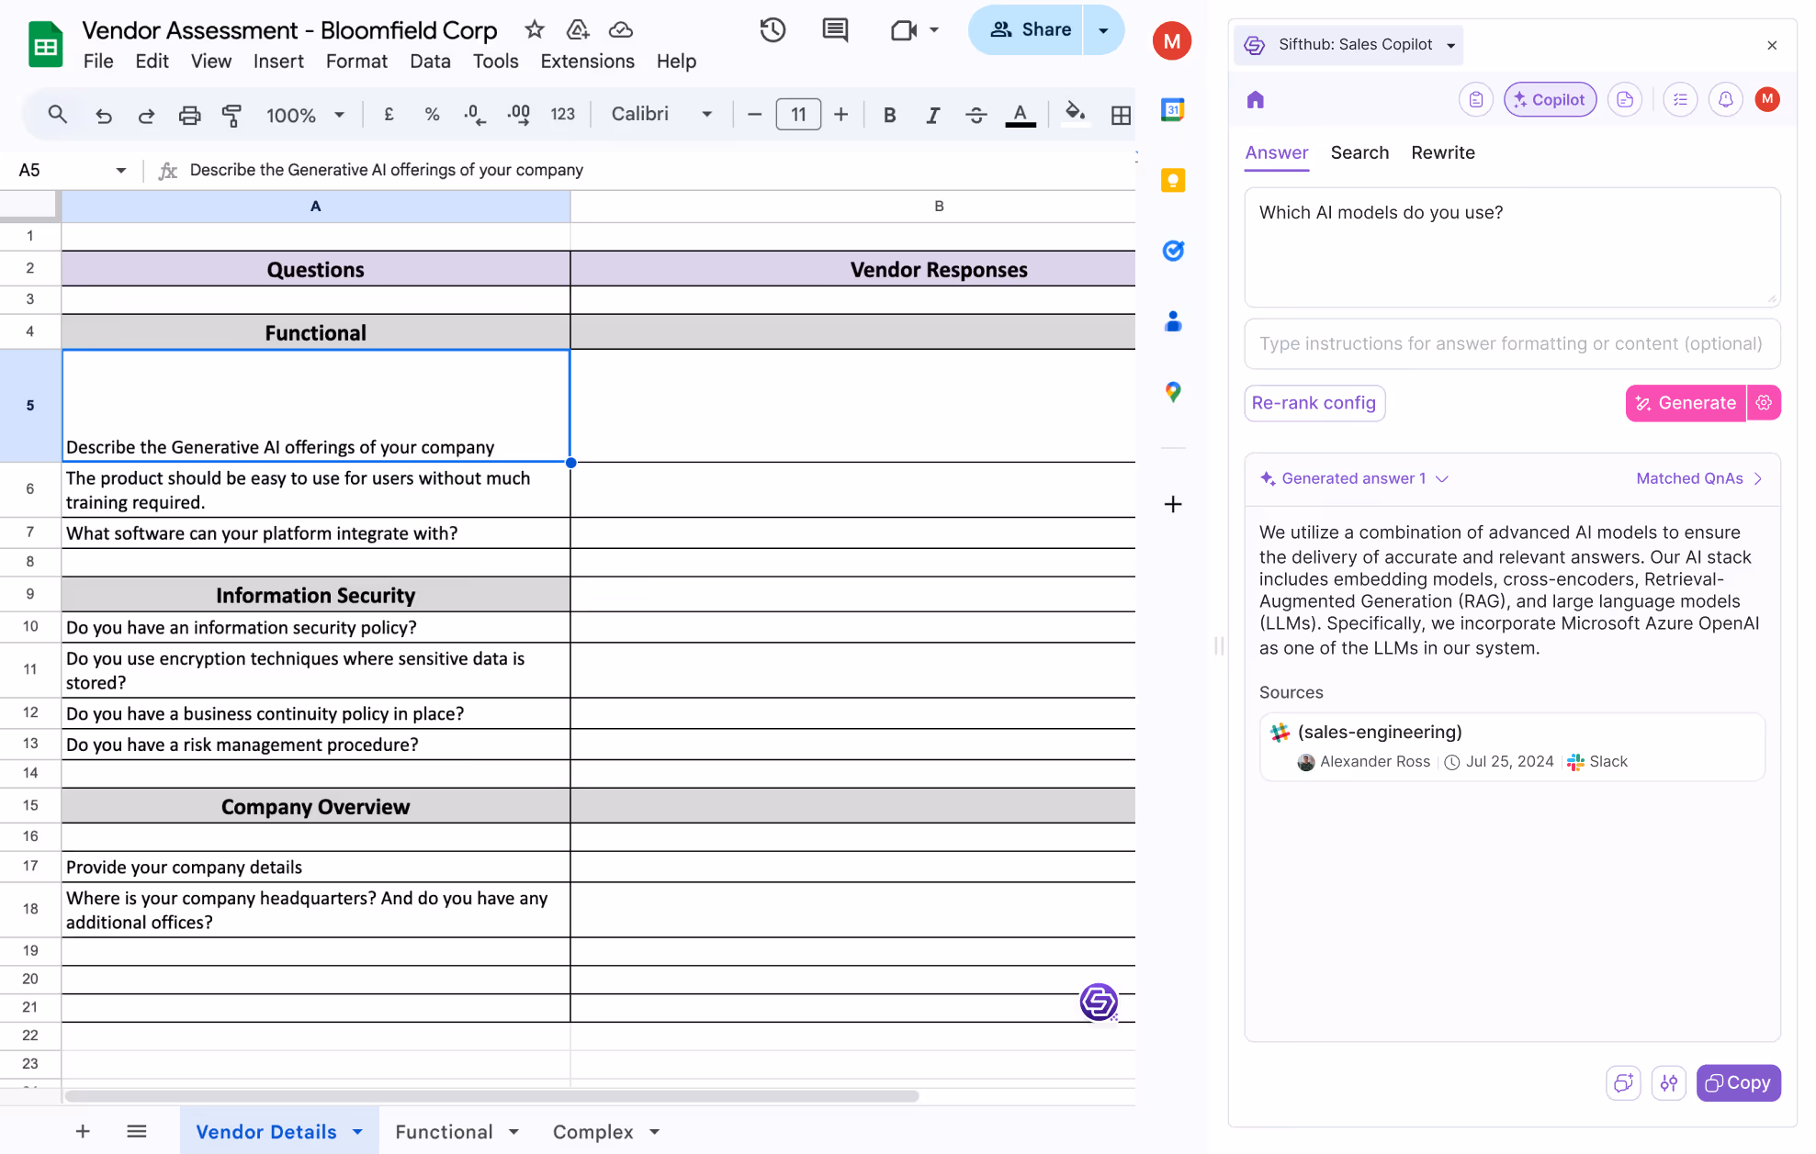Screen dimensions: 1816x1154
Task: Redo the last action
Action: click(x=146, y=115)
